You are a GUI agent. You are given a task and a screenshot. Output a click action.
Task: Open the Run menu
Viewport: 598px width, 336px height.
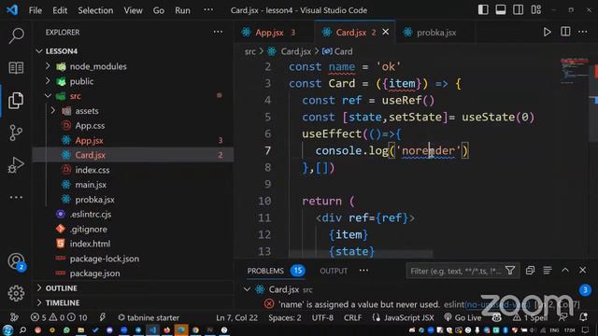pos(182,10)
